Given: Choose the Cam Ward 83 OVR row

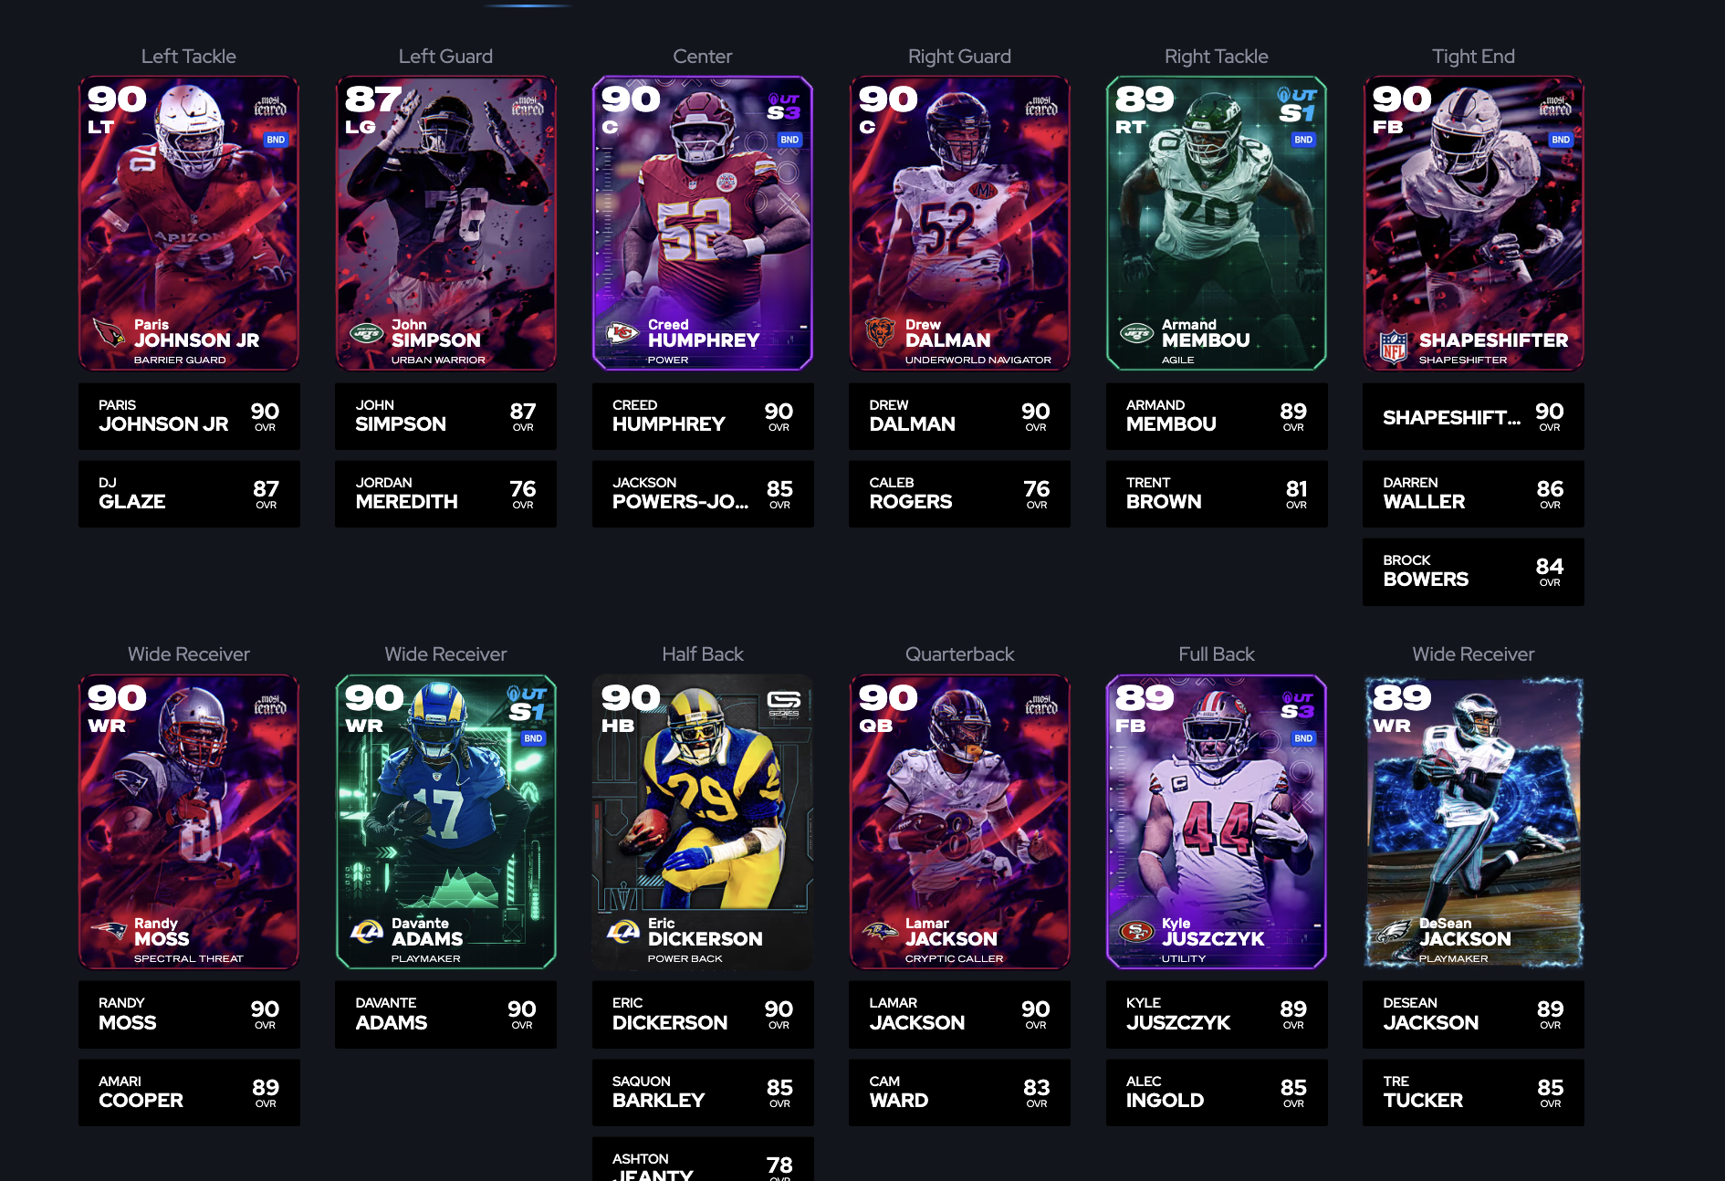Looking at the screenshot, I should point(959,1092).
